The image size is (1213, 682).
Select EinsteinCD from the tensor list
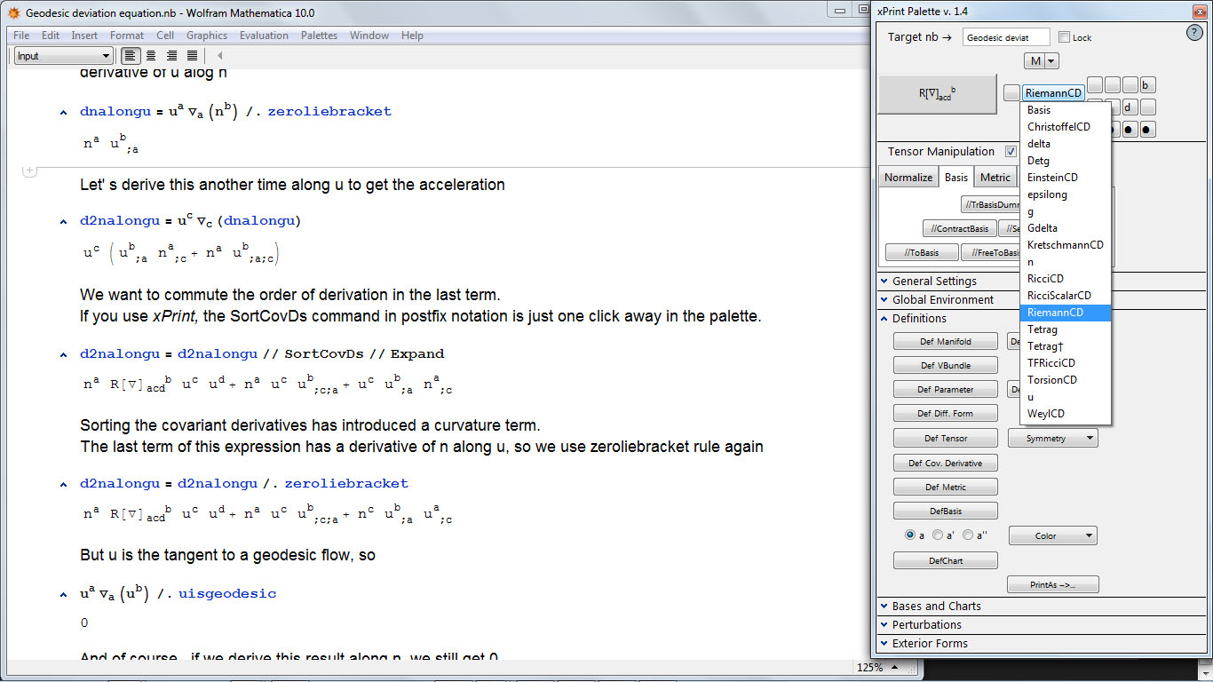(1066, 178)
